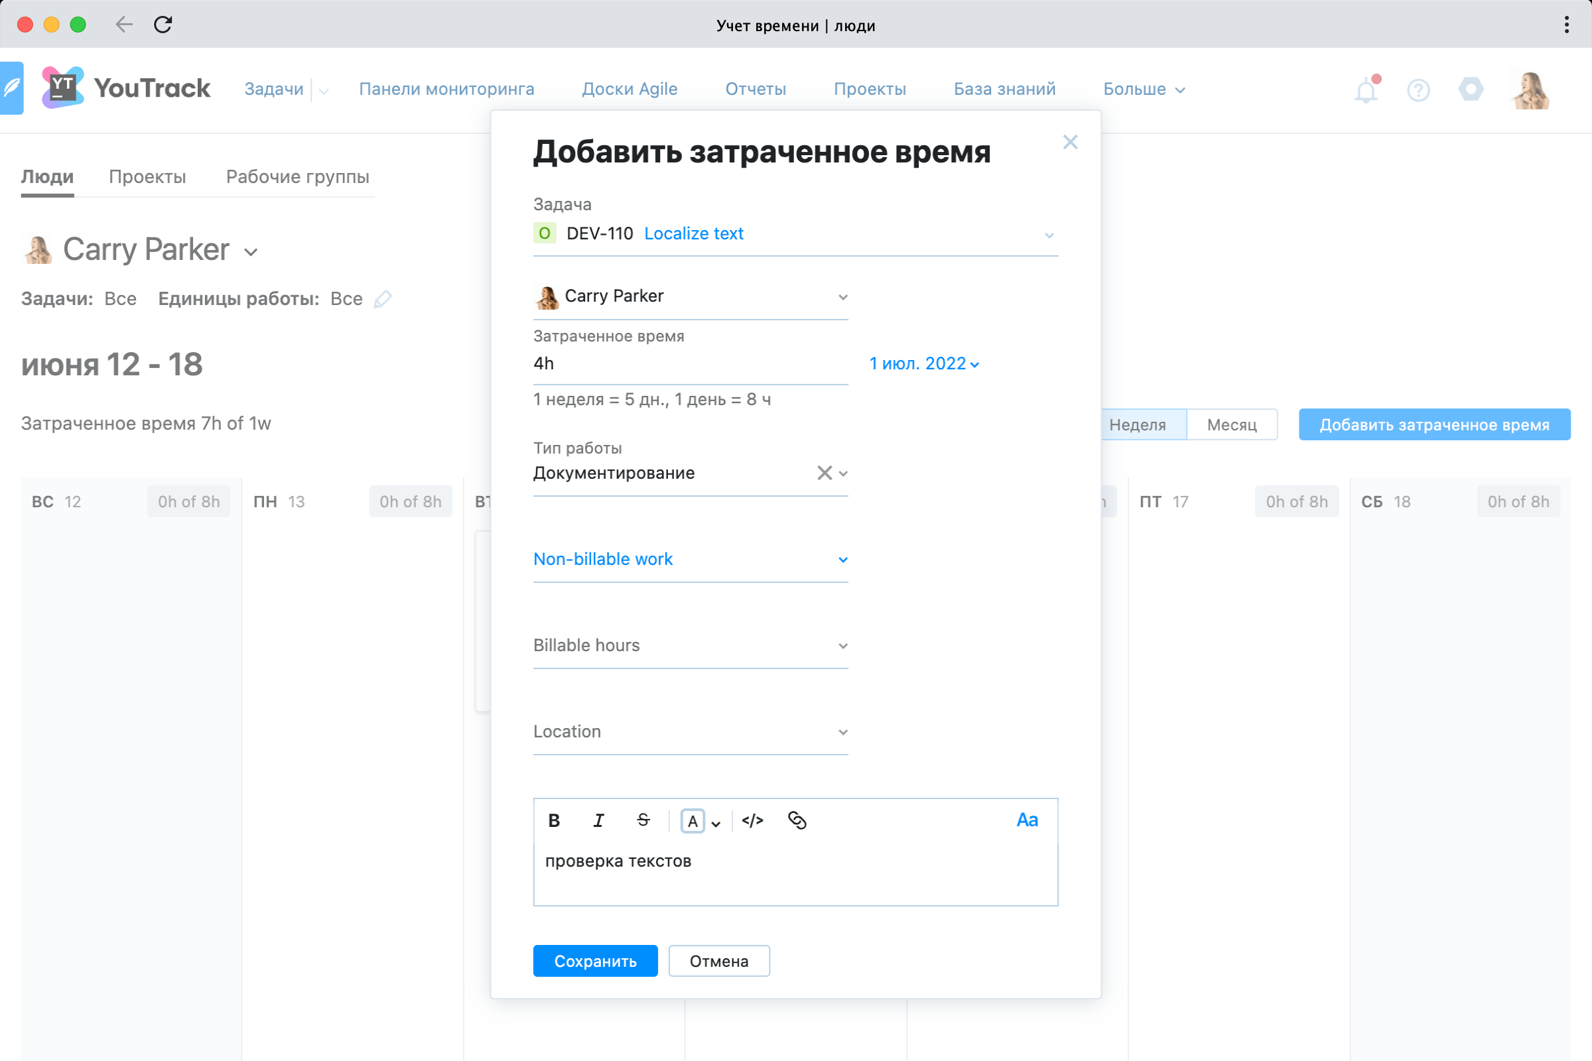Toggle the Aa text mode switch

1027,820
